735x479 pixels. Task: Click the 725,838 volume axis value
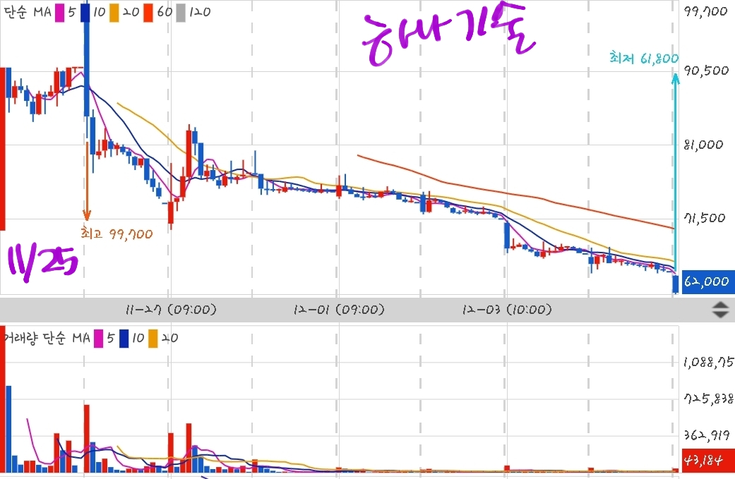pyautogui.click(x=709, y=399)
